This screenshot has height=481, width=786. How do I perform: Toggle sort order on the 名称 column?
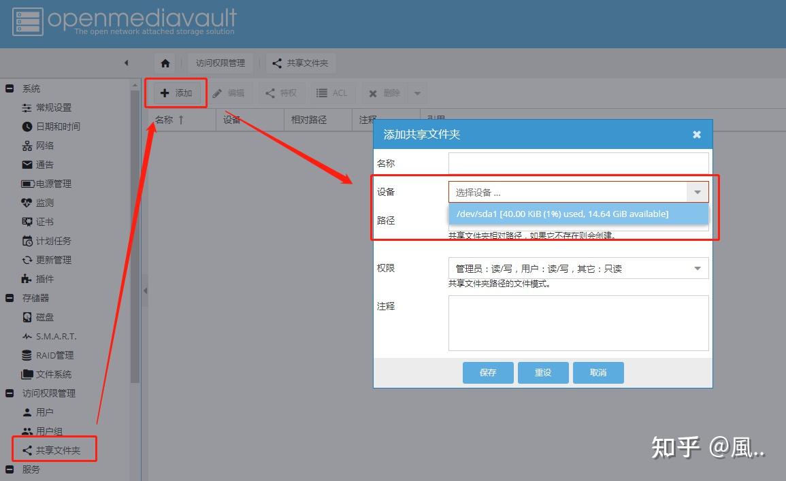(167, 119)
